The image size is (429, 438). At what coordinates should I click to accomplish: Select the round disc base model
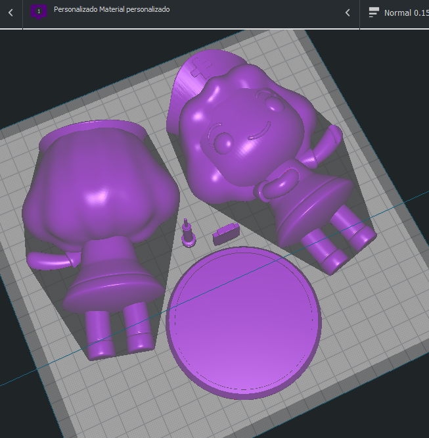click(x=244, y=323)
